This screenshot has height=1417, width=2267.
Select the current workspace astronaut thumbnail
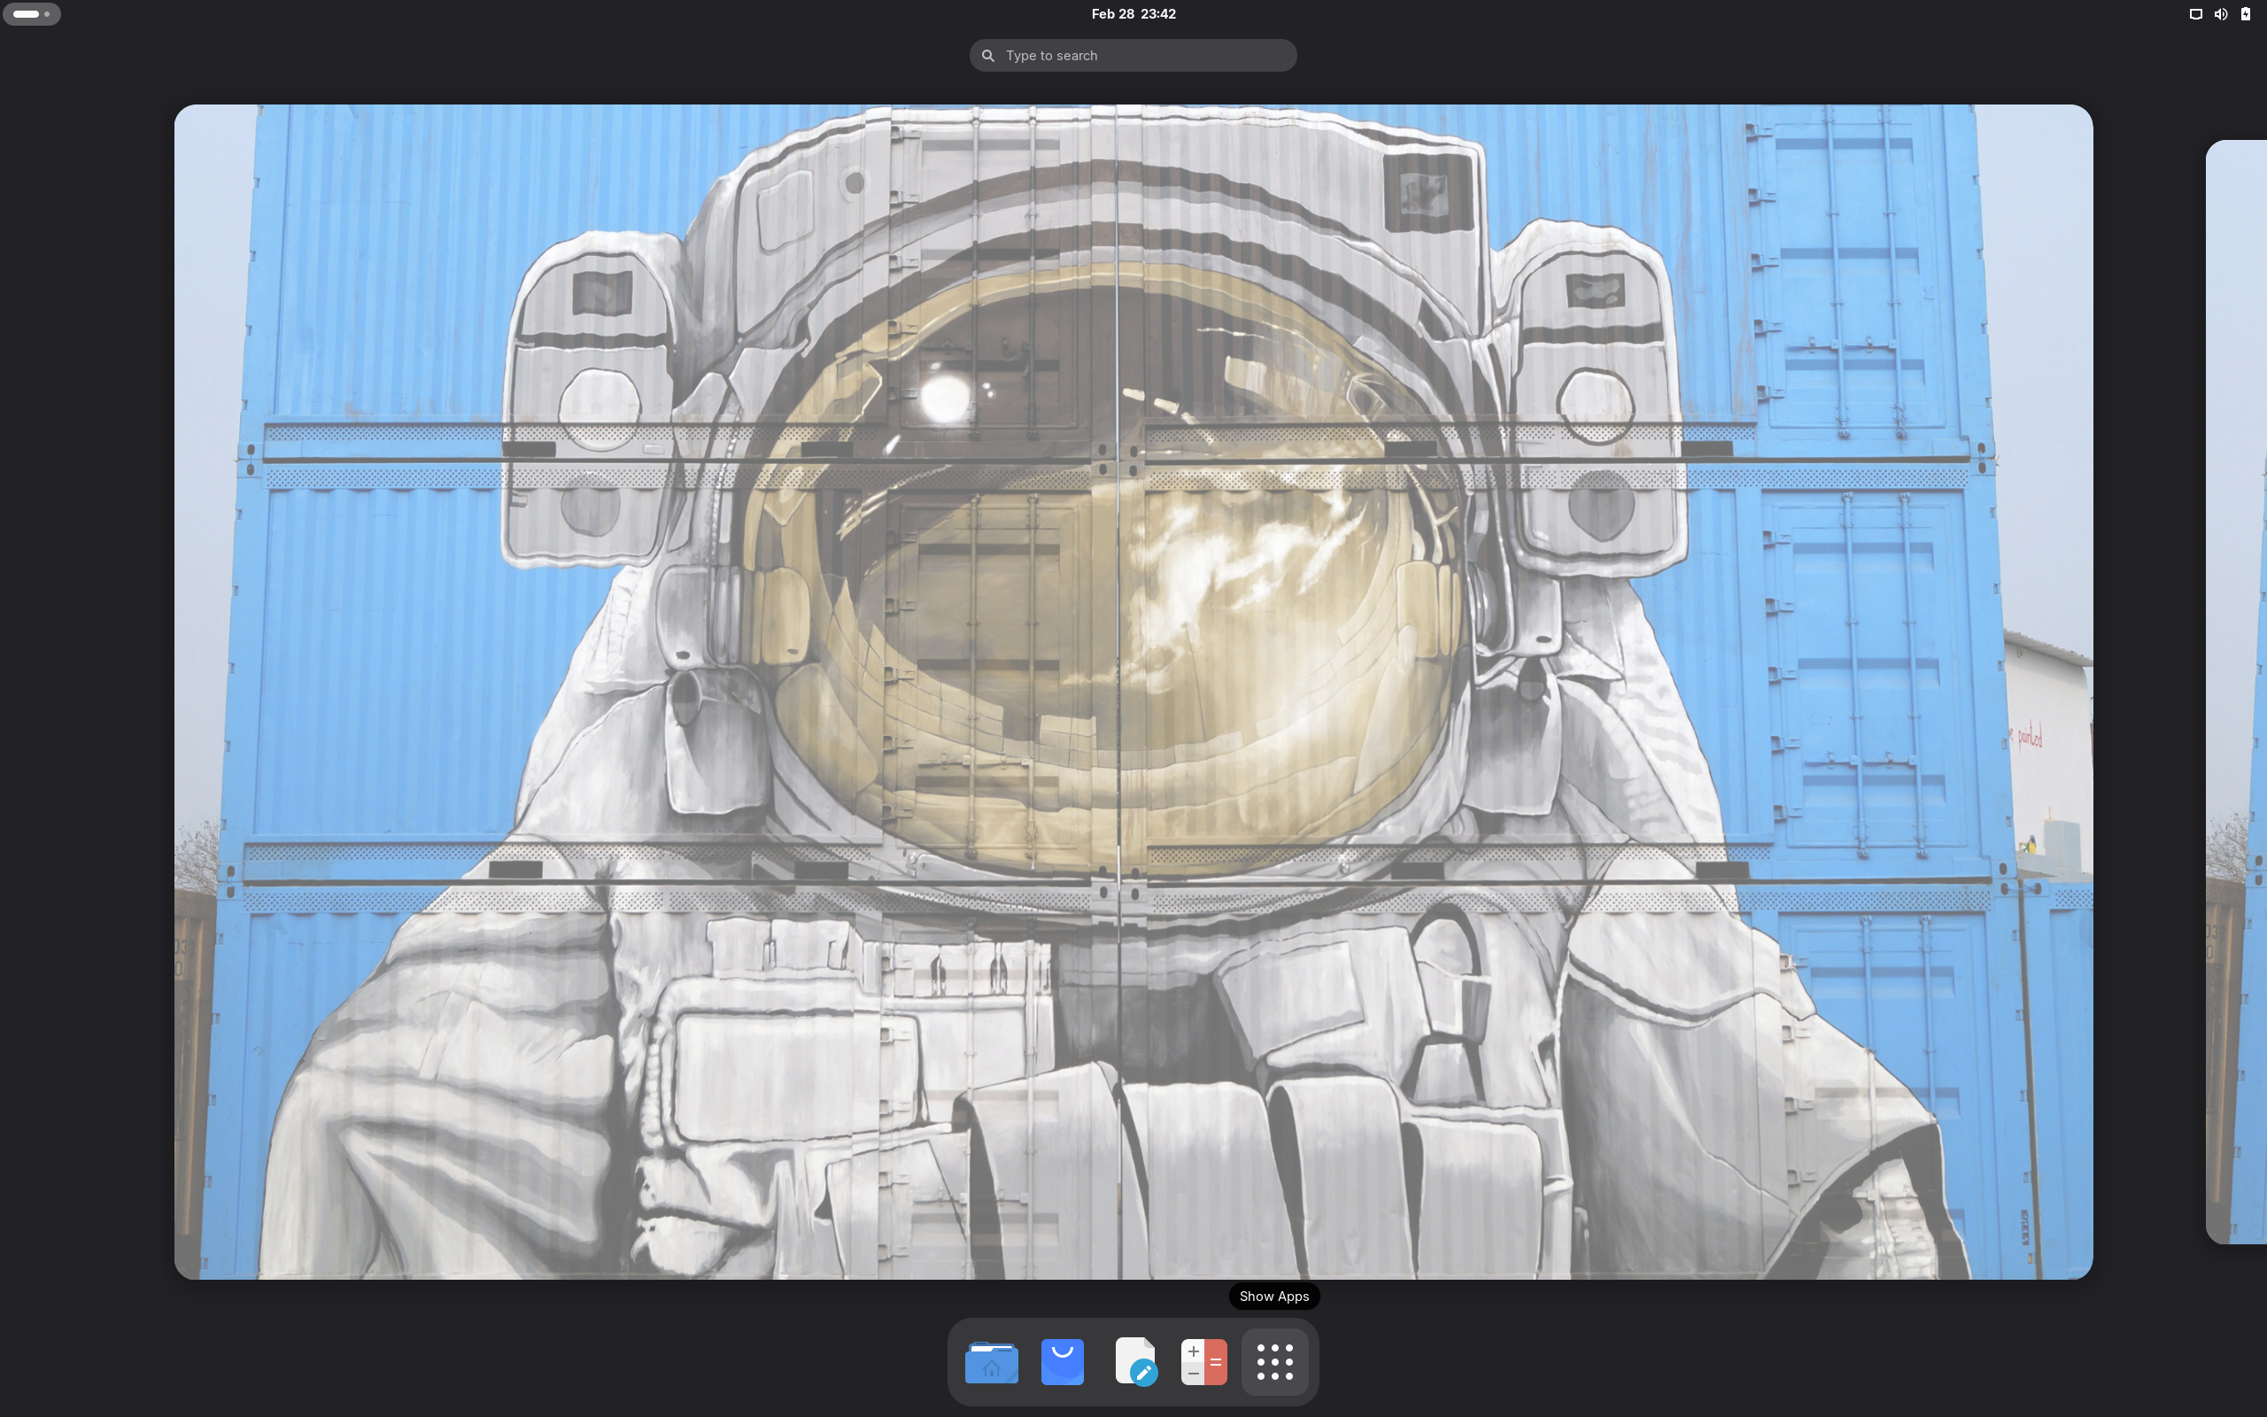coord(1133,692)
